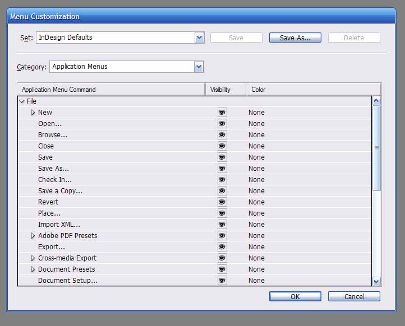Toggle visibility eye for Close
Screen dimensions: 405x326
coord(222,146)
